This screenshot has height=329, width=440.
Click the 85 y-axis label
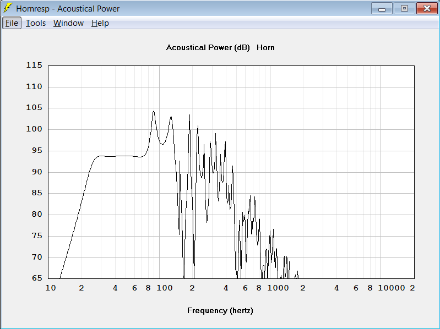pos(37,193)
